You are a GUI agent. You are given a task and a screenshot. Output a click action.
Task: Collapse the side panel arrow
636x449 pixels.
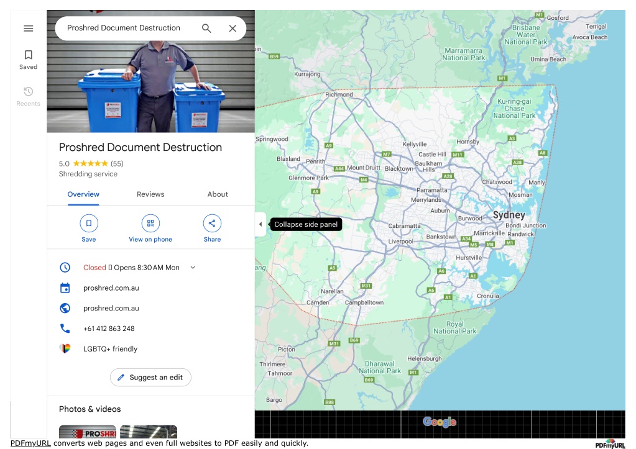click(260, 224)
